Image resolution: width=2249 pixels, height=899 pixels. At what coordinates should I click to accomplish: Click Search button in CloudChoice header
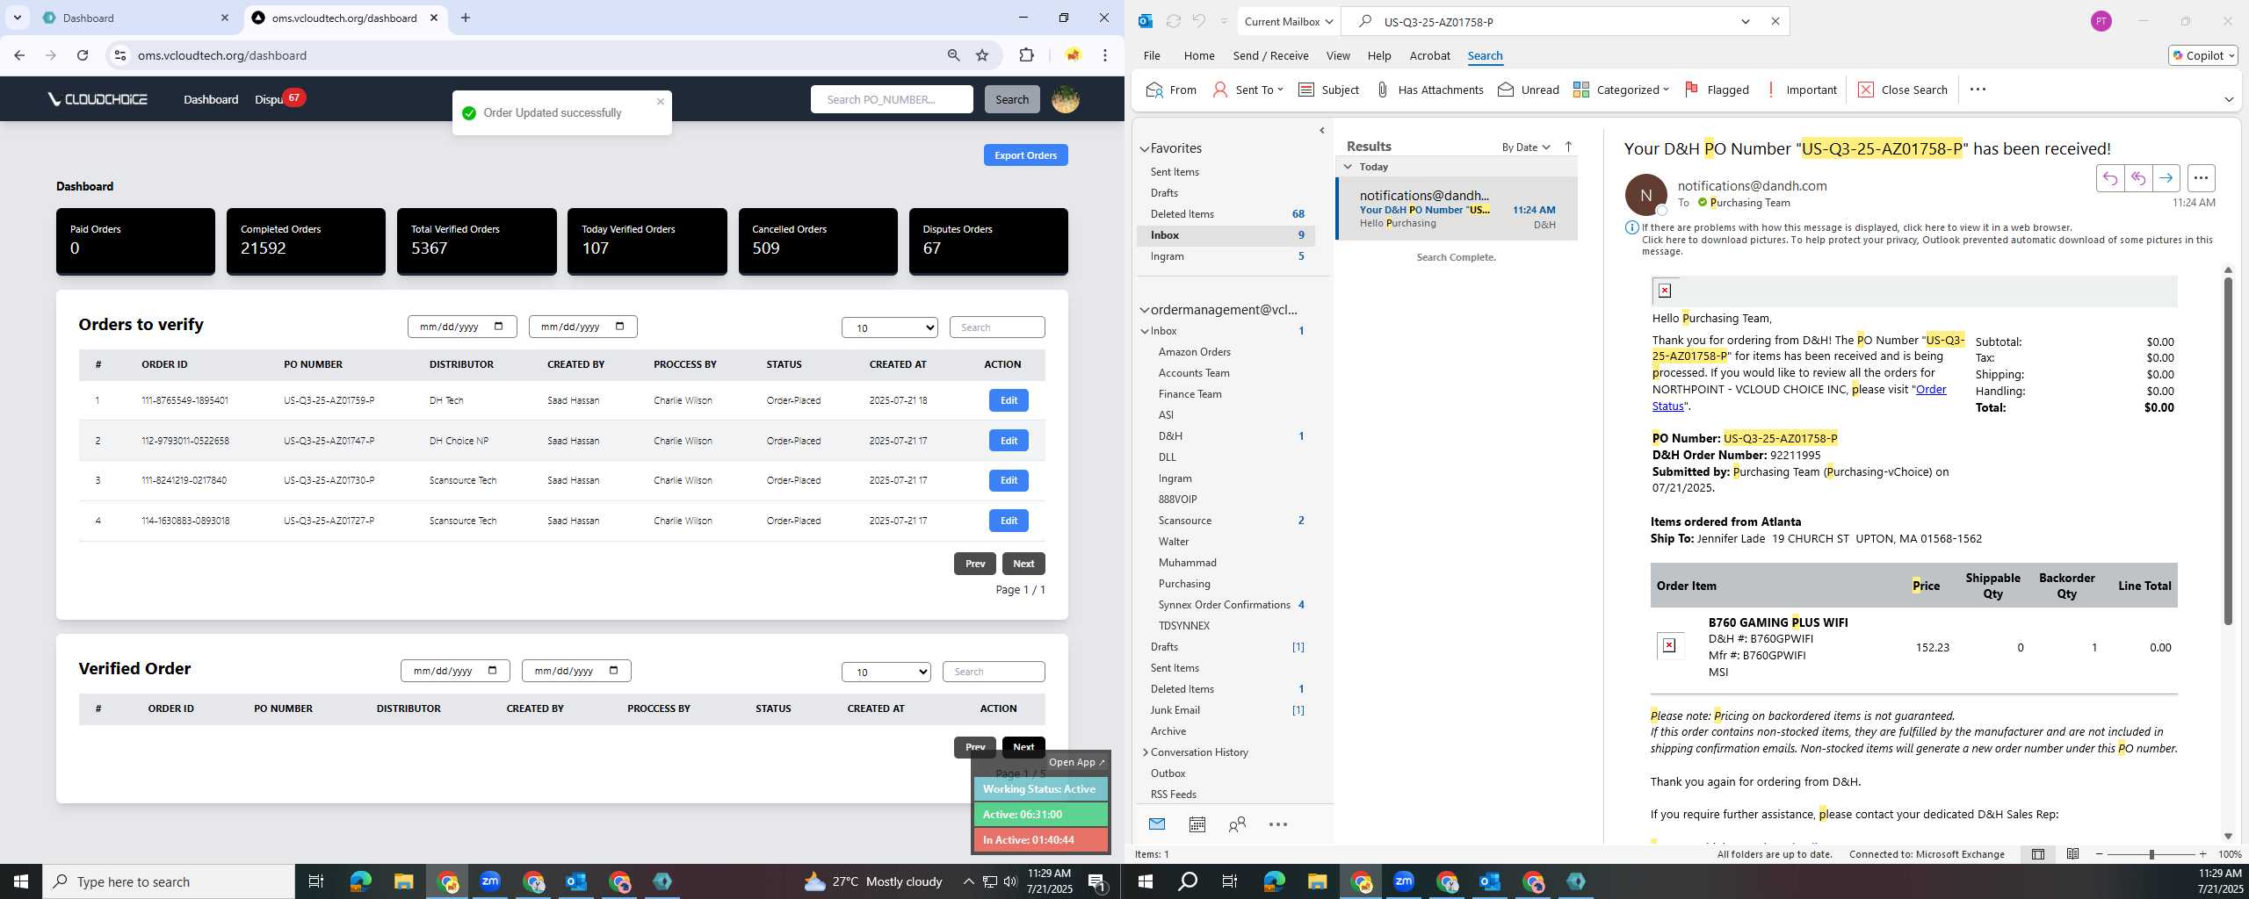[1011, 99]
